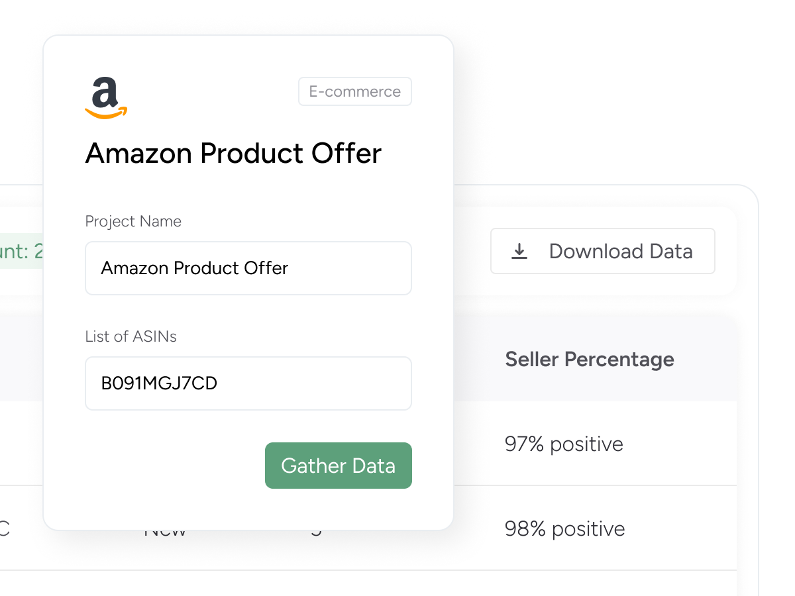Click the partially hidden New condition cell
This screenshot has width=795, height=596.
point(165,531)
